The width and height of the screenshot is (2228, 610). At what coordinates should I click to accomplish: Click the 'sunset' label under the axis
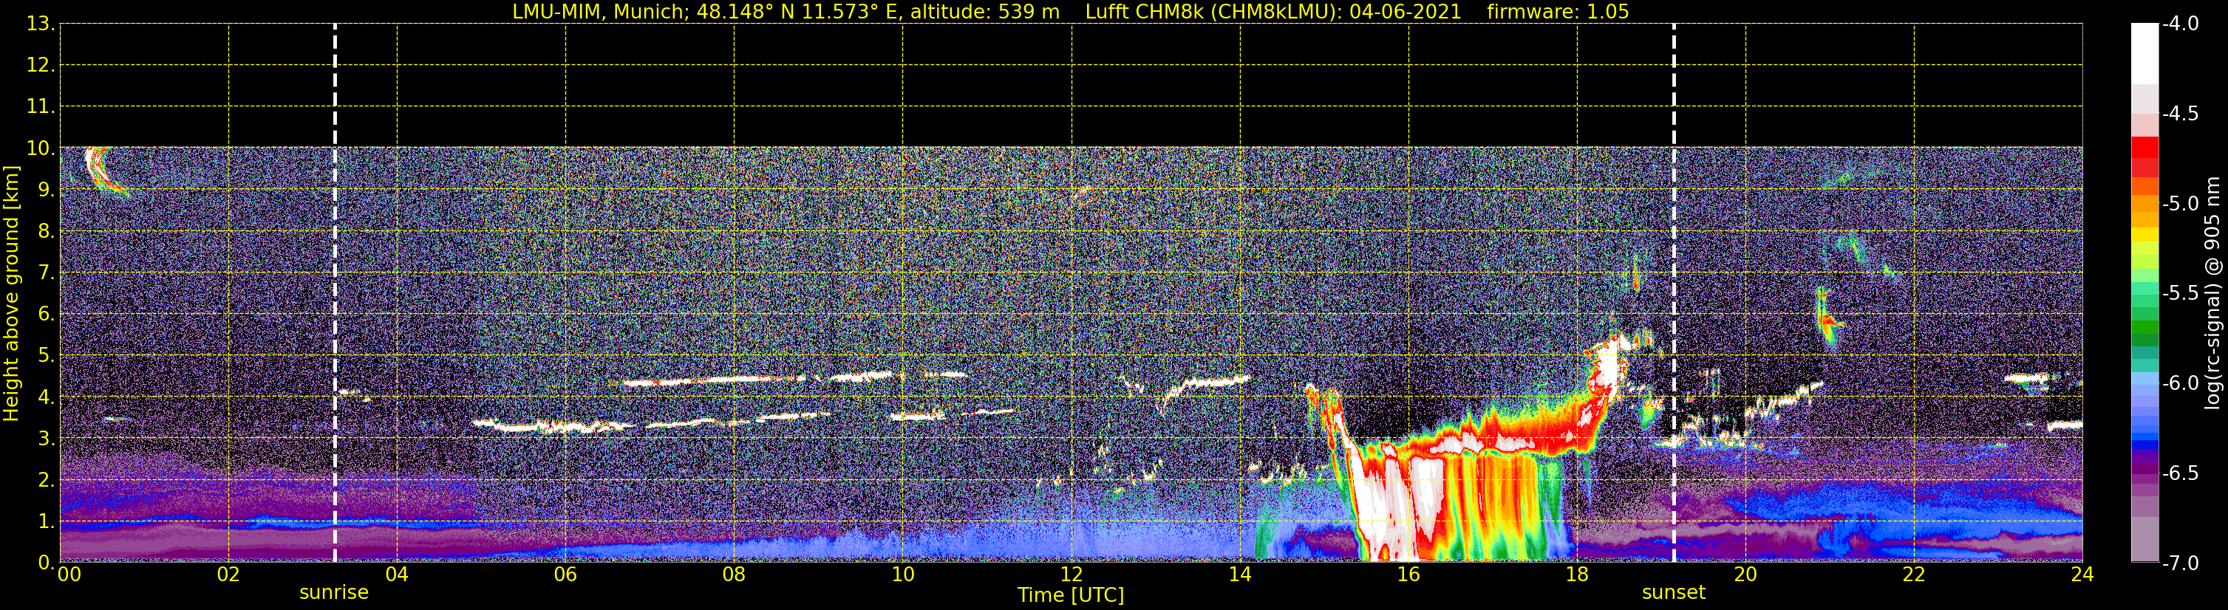point(1674,593)
